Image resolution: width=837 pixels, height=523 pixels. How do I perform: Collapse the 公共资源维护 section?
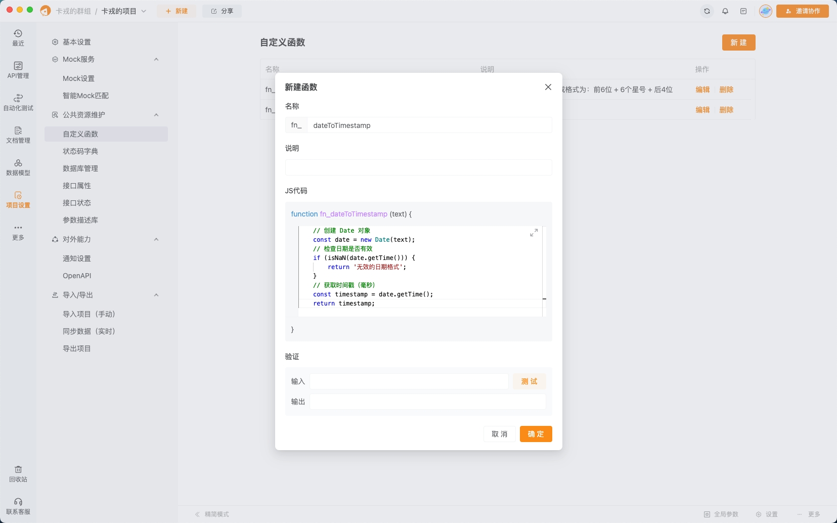[x=156, y=115]
